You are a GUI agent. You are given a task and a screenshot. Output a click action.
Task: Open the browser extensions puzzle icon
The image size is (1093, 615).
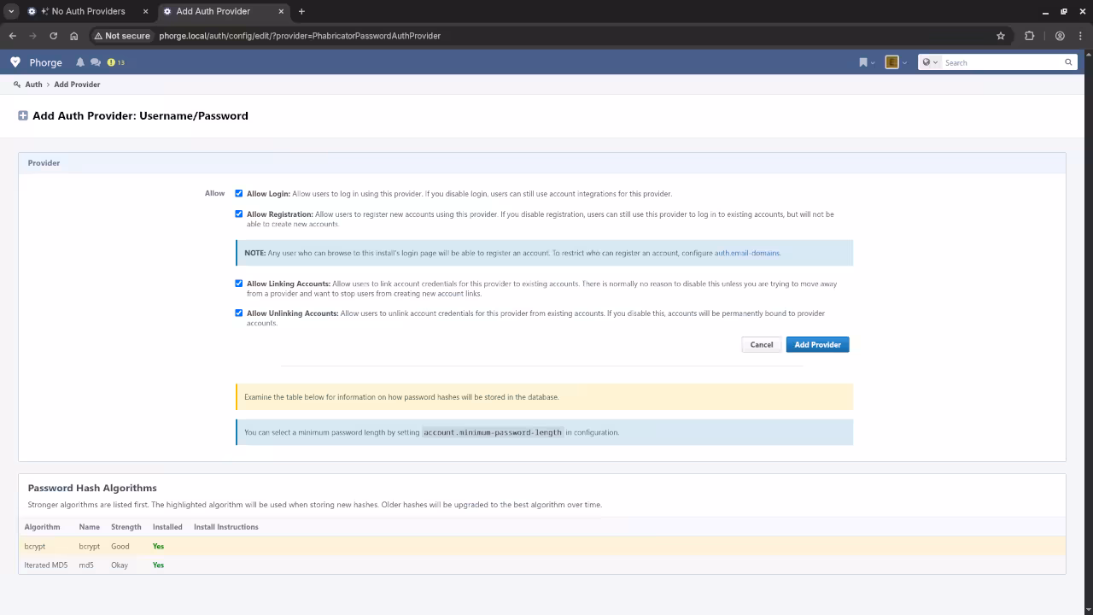1029,36
